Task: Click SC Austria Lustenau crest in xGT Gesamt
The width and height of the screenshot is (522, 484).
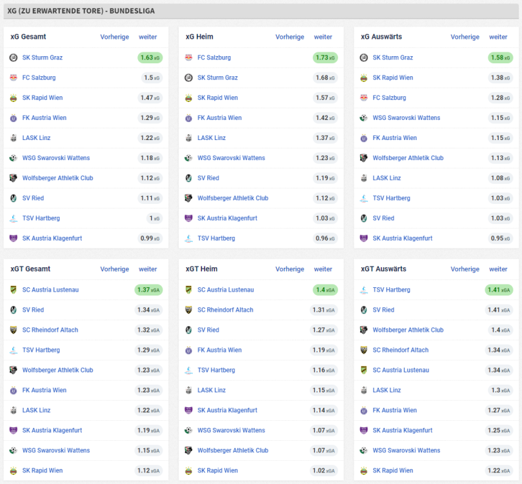Action: tap(13, 290)
